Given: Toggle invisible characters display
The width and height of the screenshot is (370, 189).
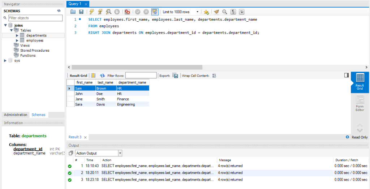Looking at the screenshot, I should click(x=233, y=12).
